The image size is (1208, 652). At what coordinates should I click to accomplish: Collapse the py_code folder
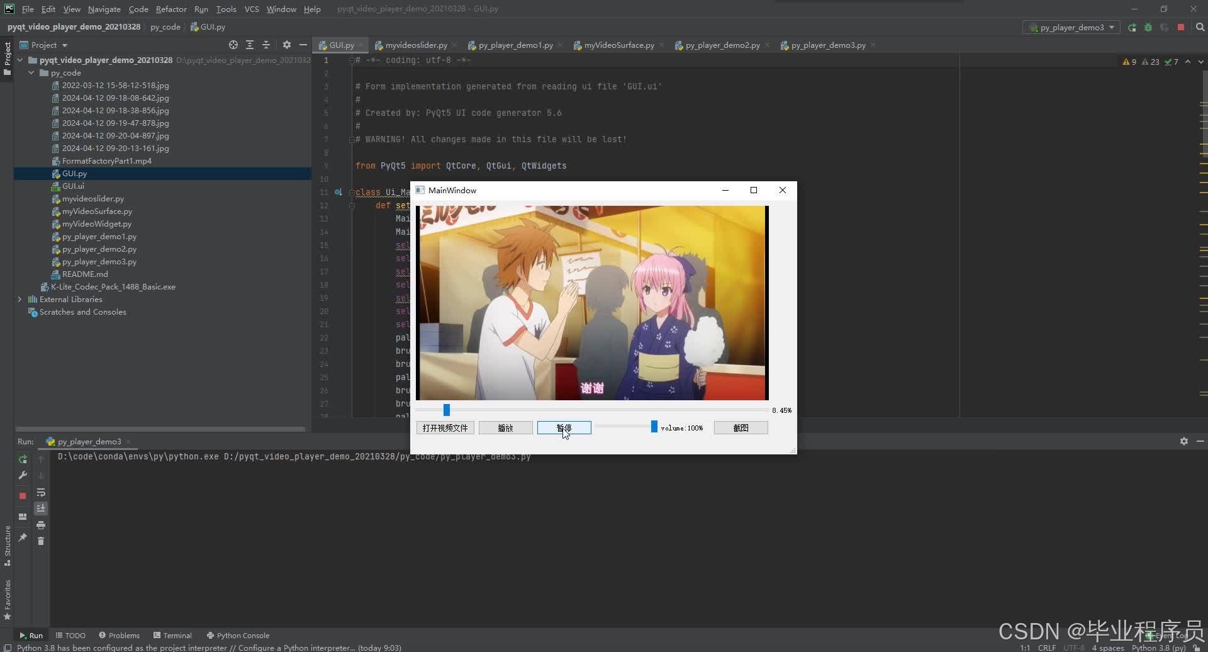[31, 72]
